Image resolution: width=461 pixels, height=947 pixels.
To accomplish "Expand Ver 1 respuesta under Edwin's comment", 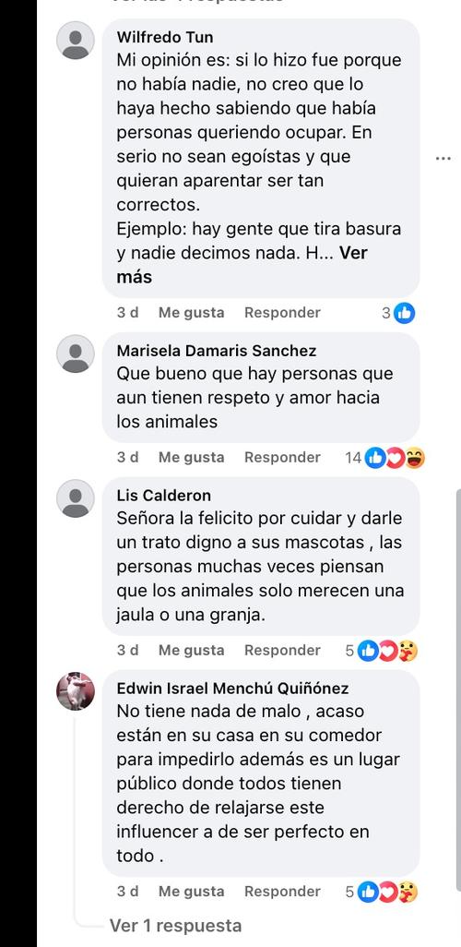I will (x=175, y=925).
